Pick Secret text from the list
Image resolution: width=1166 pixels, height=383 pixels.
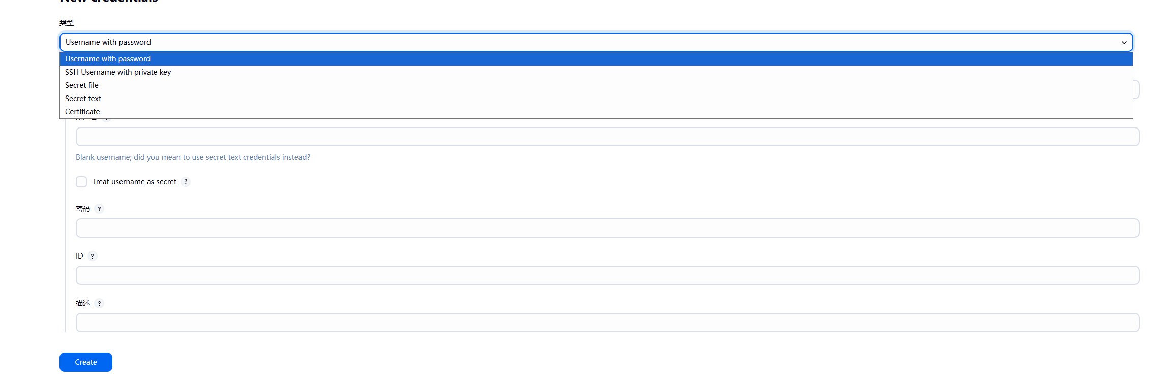[x=83, y=99]
